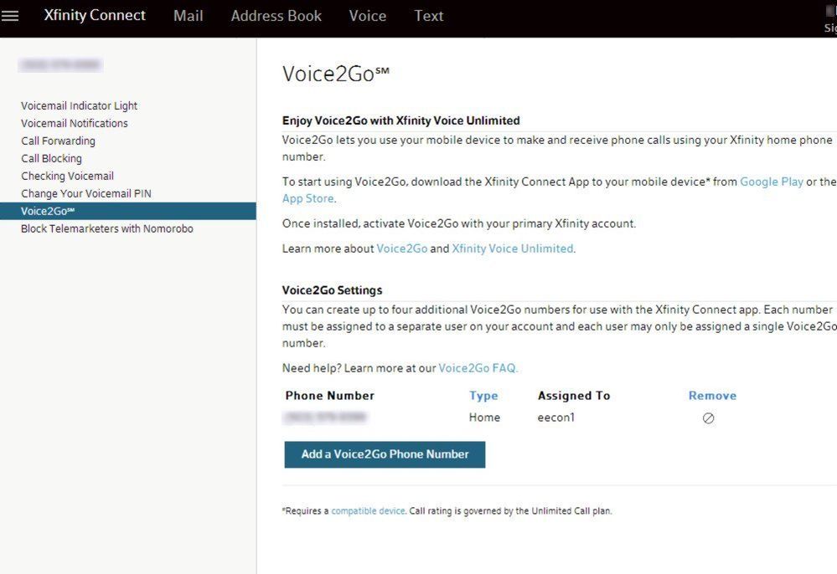Go to Checking Voicemail
The width and height of the screenshot is (837, 574).
(x=67, y=177)
